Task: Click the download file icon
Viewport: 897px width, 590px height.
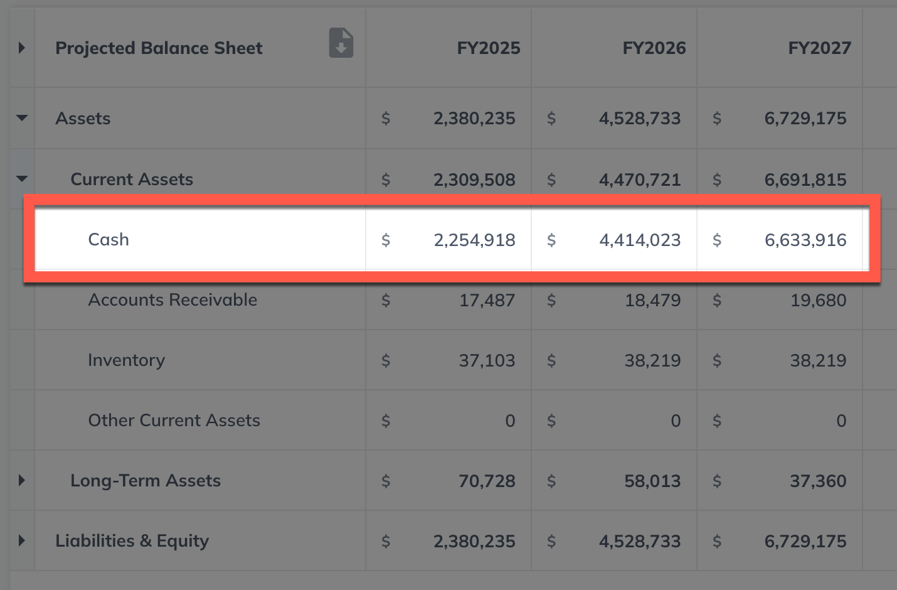Action: pos(341,43)
